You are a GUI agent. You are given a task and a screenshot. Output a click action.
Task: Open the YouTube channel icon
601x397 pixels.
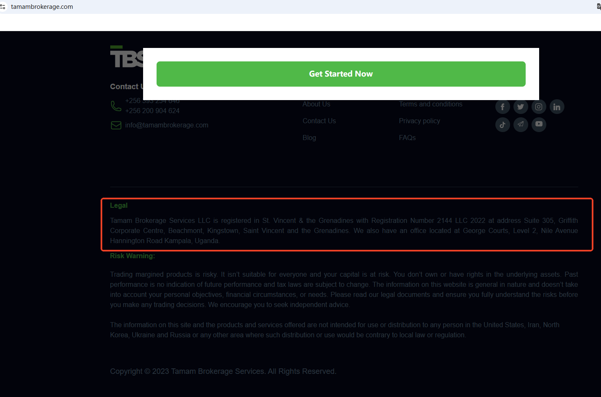pyautogui.click(x=539, y=124)
